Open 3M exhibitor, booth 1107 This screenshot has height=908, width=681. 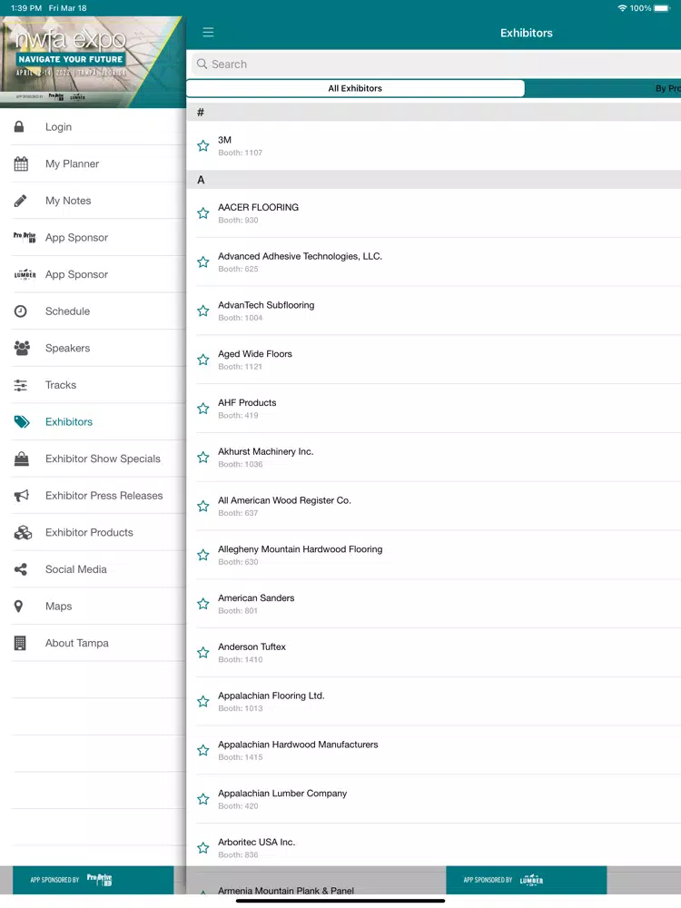coord(434,146)
